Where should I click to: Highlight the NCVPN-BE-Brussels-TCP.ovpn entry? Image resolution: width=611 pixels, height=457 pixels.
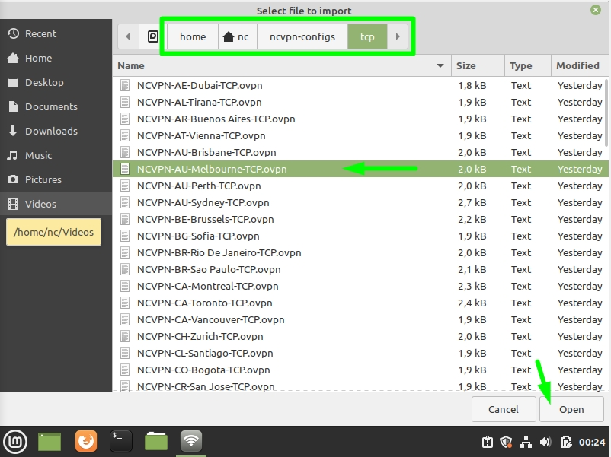click(x=205, y=219)
